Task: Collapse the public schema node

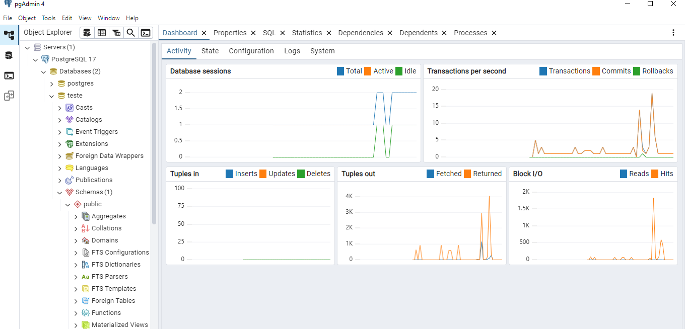Action: 67,204
